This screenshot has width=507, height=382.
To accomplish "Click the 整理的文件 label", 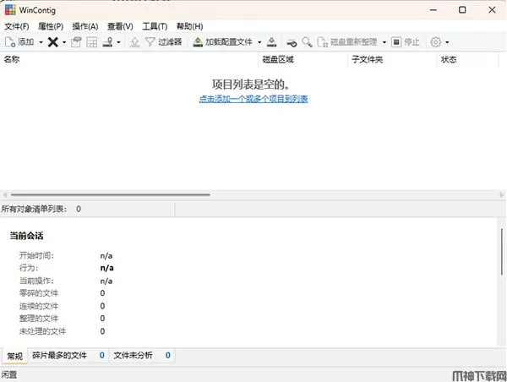I will (39, 319).
